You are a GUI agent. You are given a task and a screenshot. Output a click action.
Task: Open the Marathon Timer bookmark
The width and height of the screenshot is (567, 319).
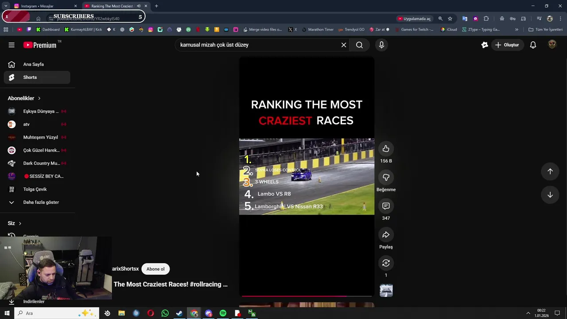[x=318, y=30]
